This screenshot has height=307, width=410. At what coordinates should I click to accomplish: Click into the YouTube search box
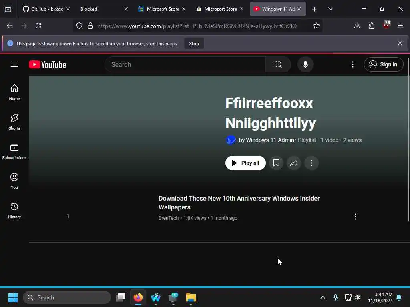pyautogui.click(x=185, y=64)
